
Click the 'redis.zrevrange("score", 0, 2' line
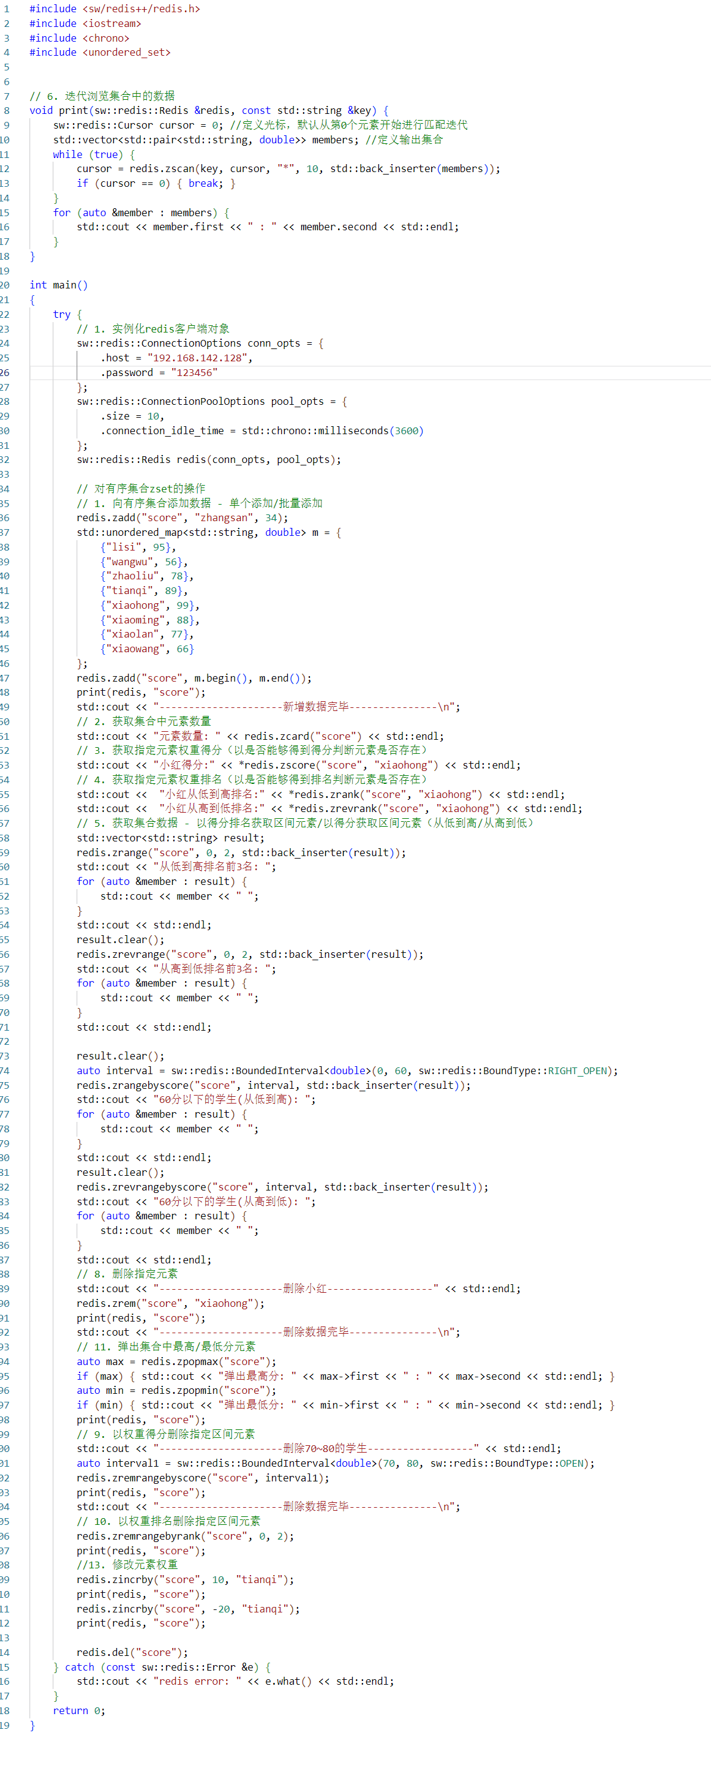tap(250, 955)
